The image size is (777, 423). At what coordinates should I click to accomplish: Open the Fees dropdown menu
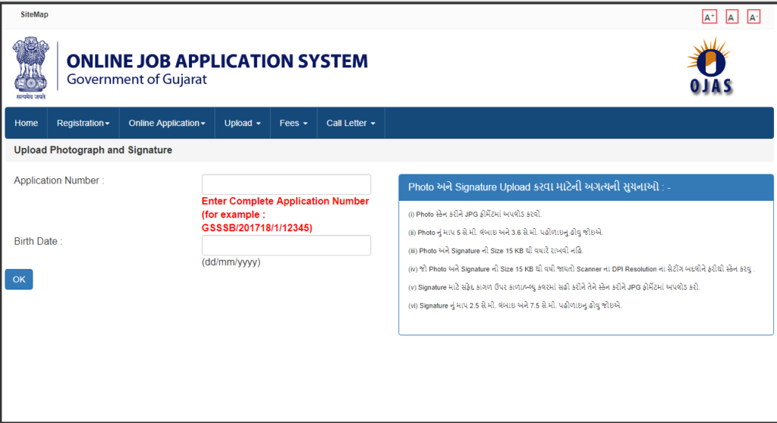tap(294, 123)
